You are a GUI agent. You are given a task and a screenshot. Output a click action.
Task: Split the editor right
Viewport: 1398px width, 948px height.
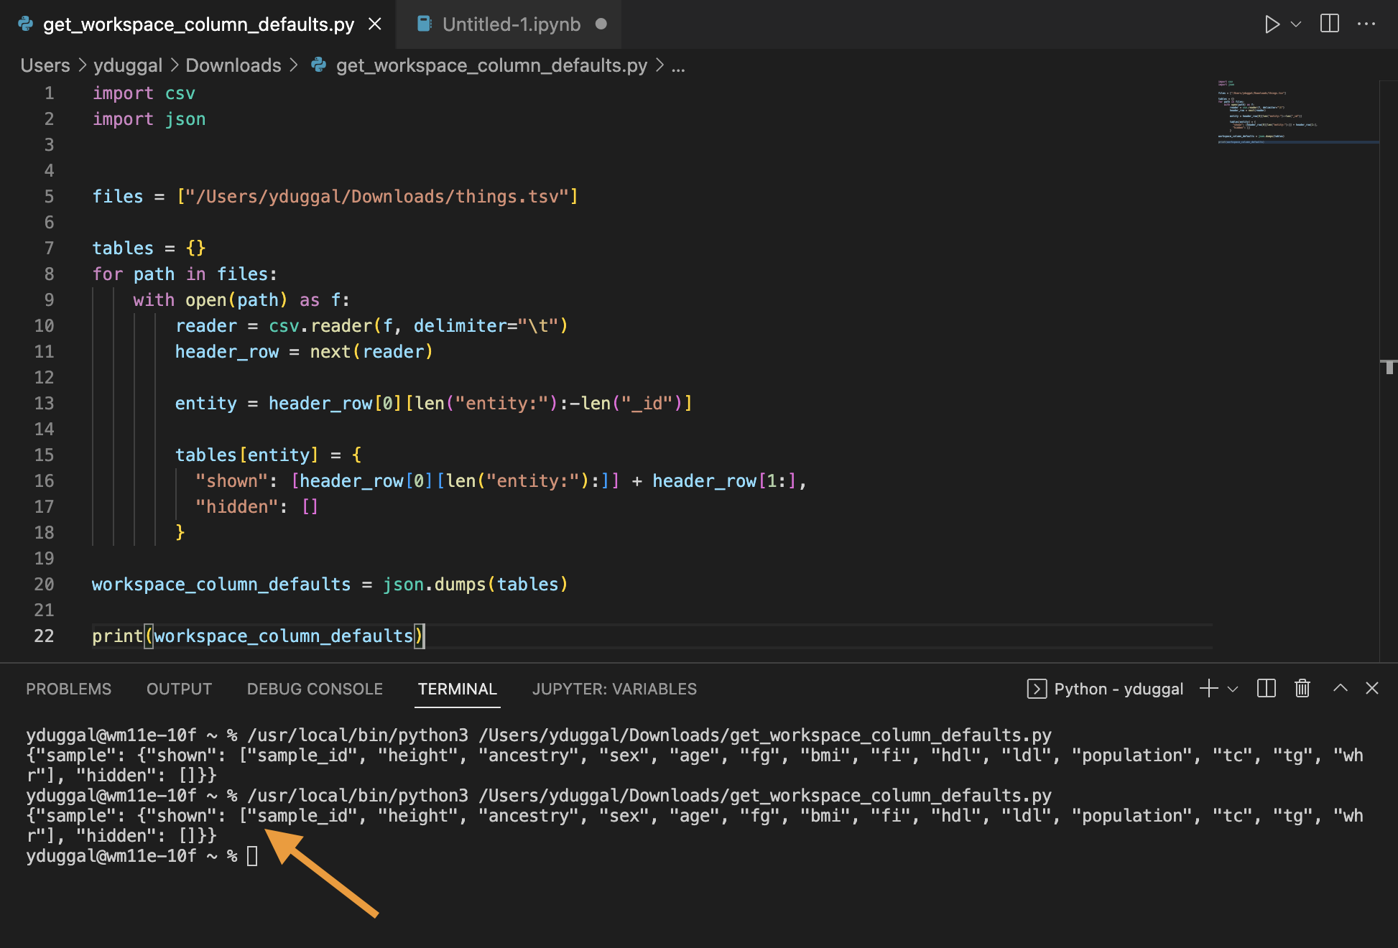click(1330, 24)
